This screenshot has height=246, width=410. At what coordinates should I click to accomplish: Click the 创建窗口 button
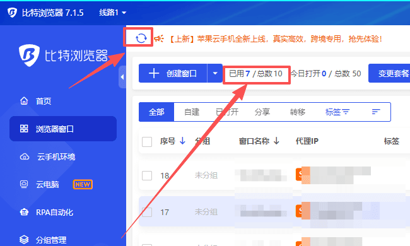[x=173, y=73]
